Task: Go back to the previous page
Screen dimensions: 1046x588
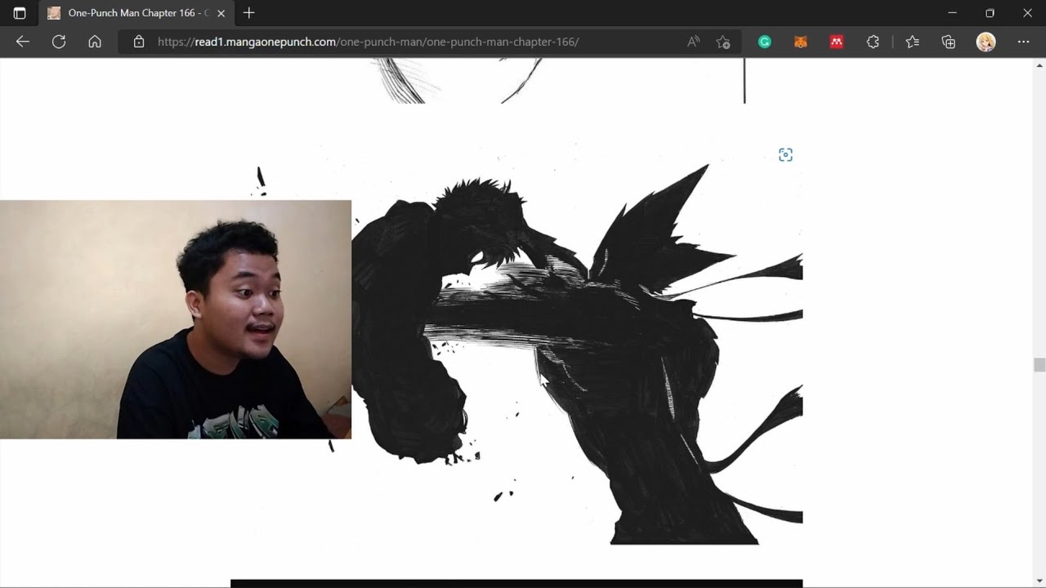Action: tap(23, 42)
